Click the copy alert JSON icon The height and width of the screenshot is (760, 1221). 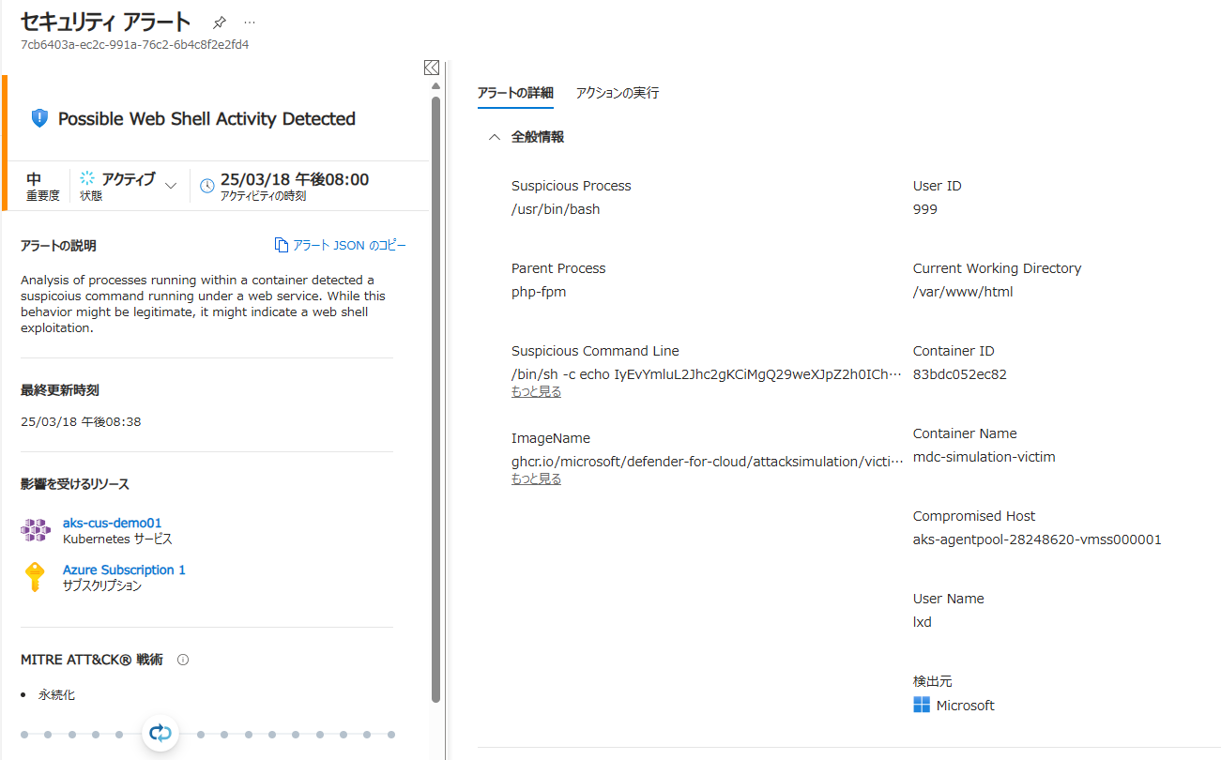tap(282, 245)
